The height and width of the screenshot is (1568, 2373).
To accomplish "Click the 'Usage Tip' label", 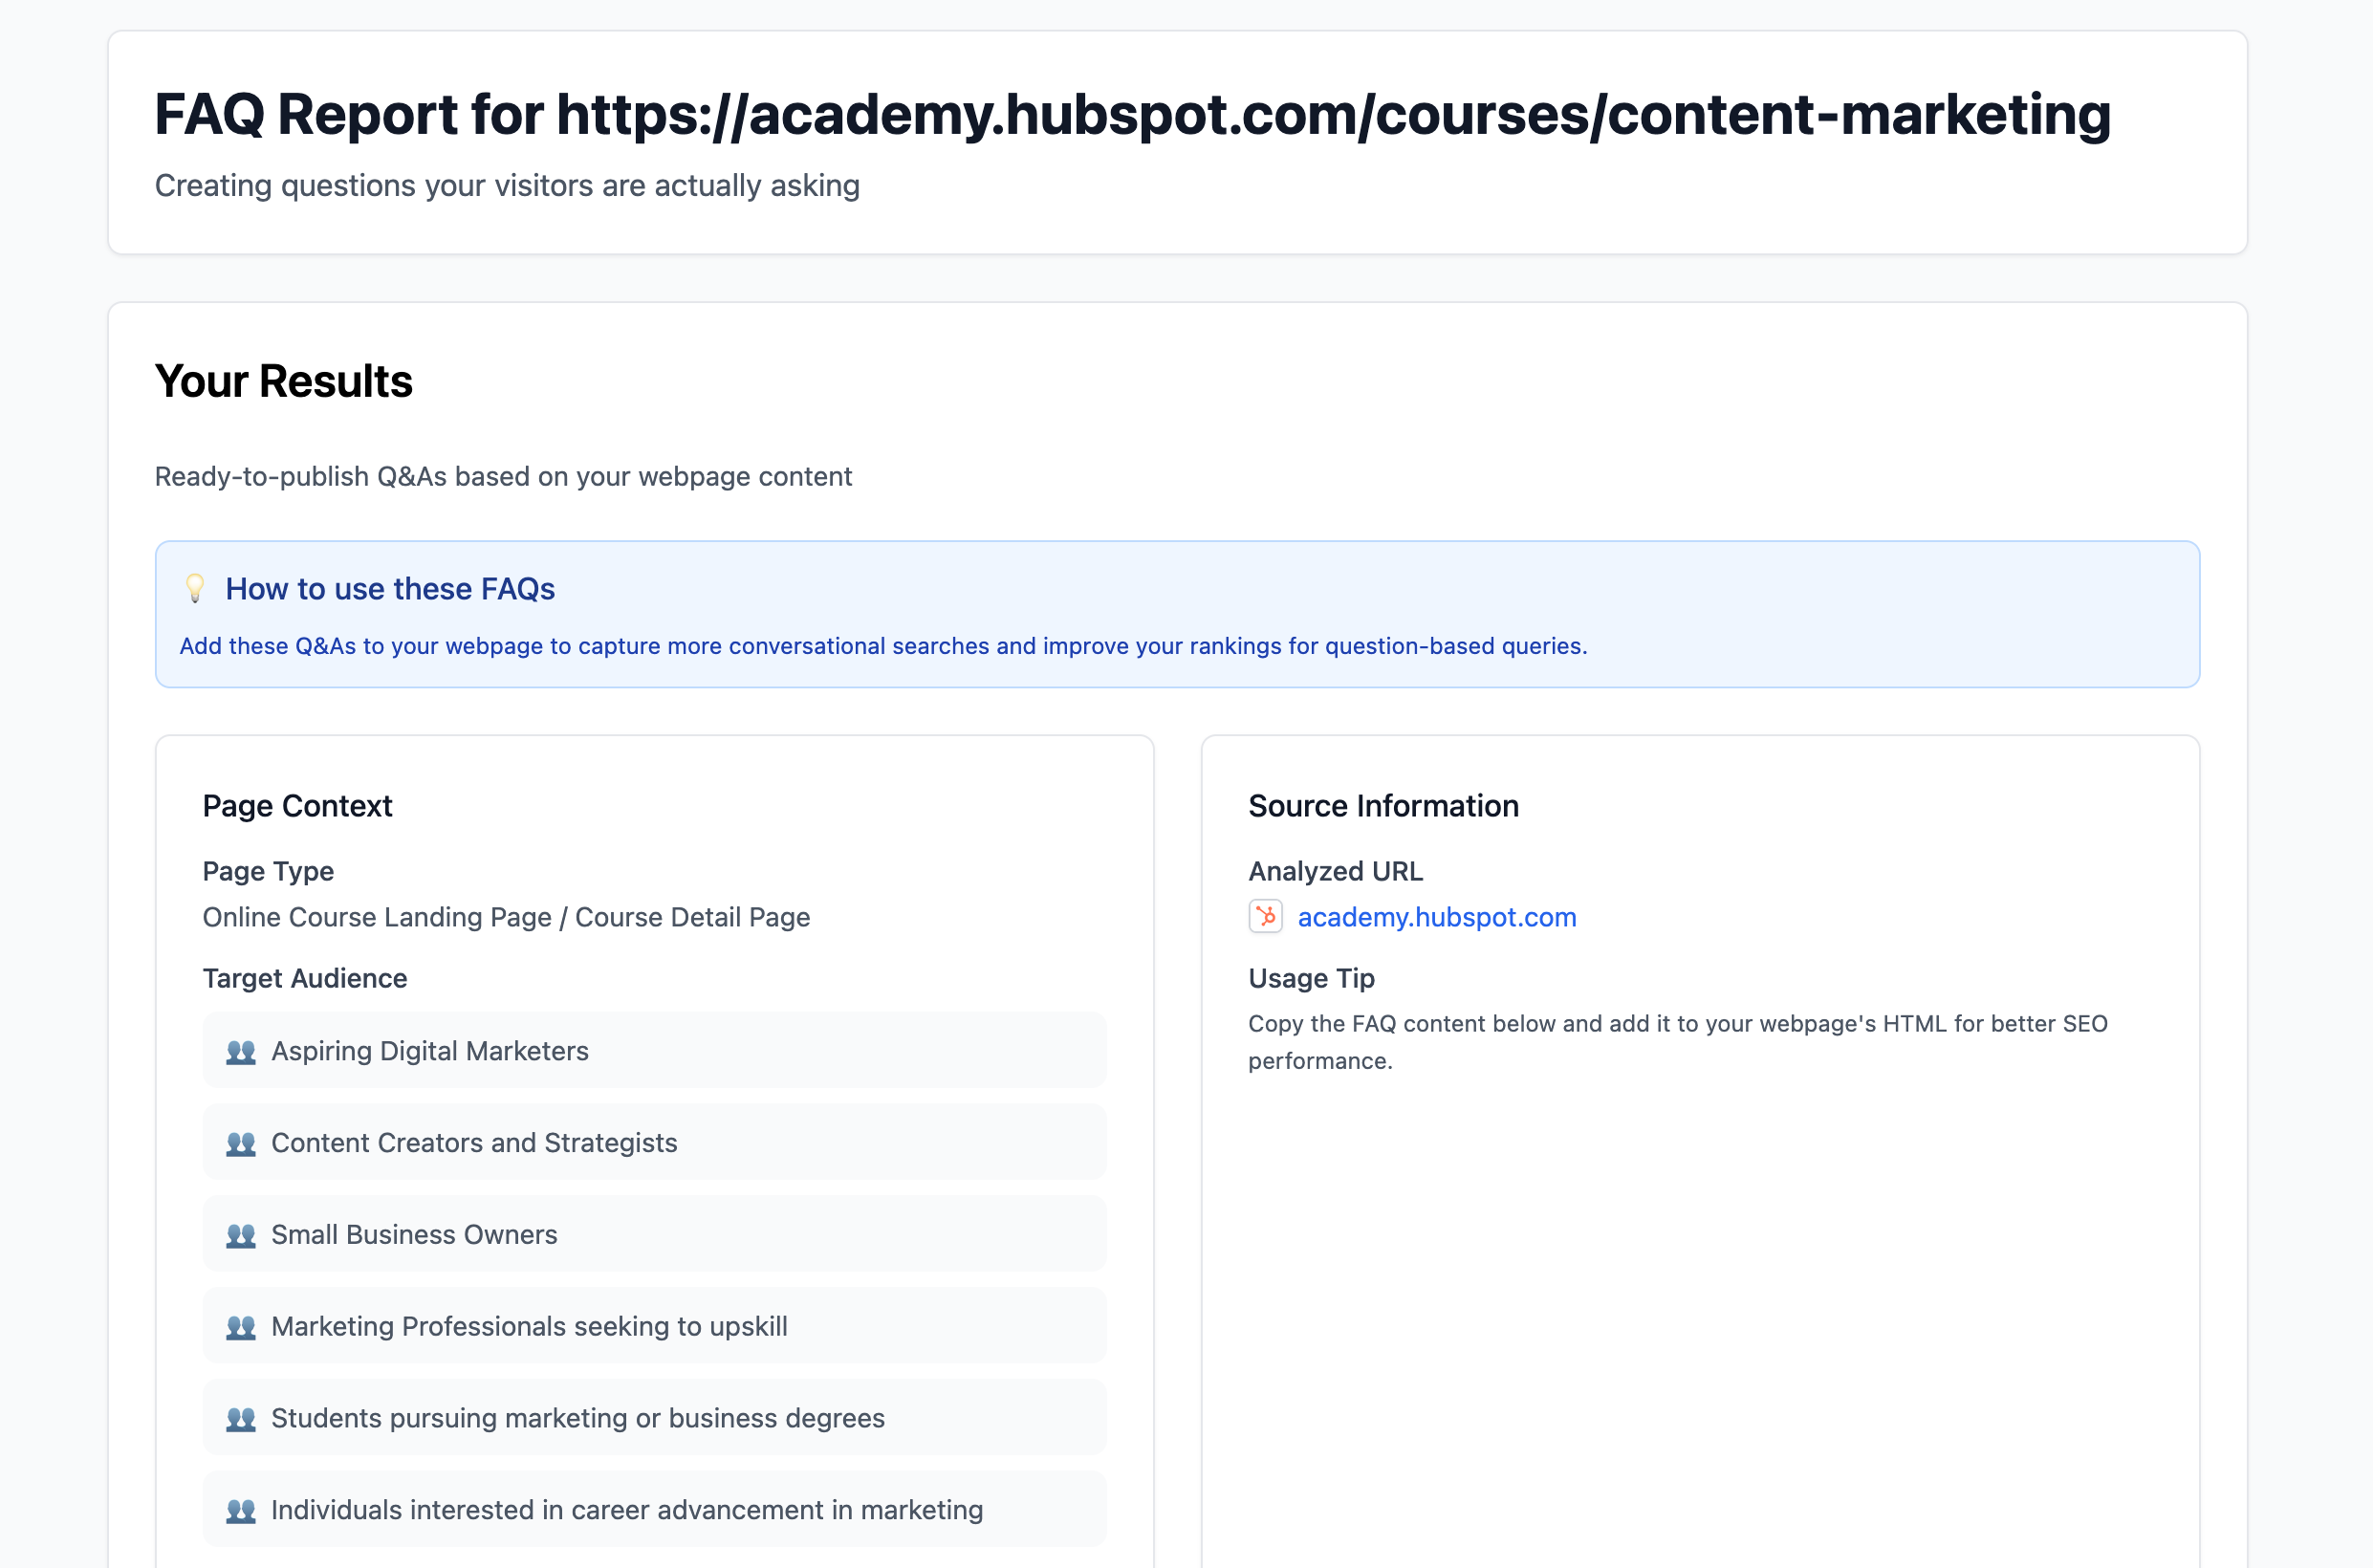I will (x=1311, y=978).
